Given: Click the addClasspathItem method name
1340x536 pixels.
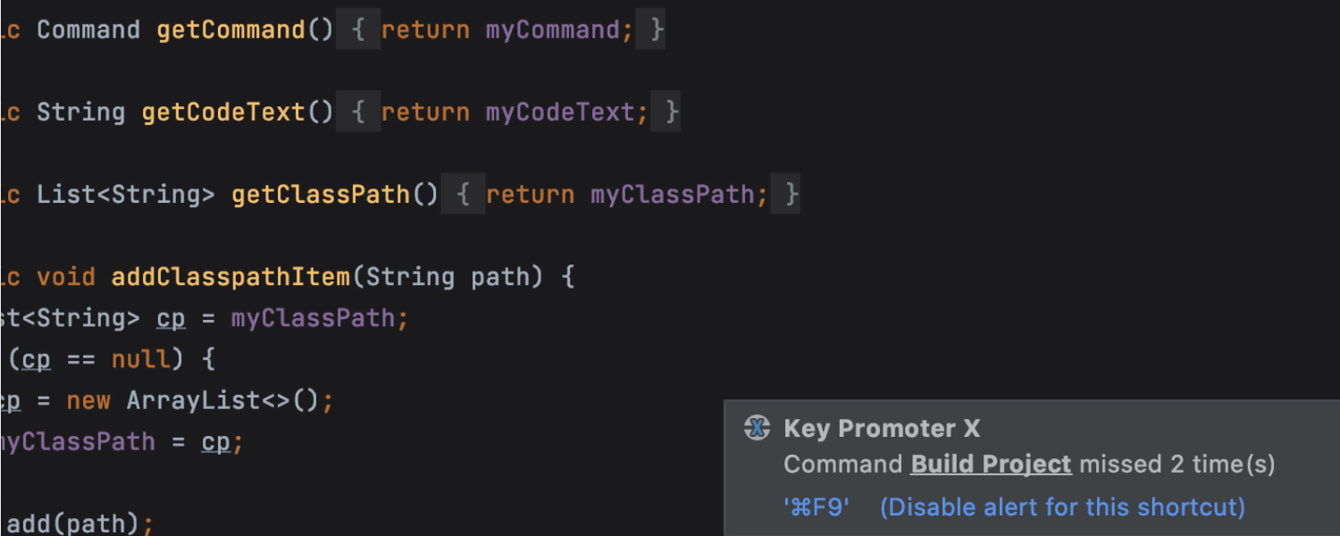Looking at the screenshot, I should click(230, 277).
